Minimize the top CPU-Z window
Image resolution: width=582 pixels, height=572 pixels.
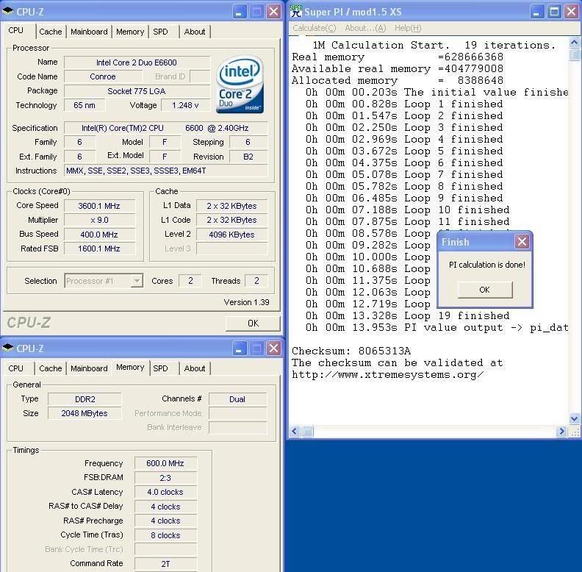coord(240,12)
